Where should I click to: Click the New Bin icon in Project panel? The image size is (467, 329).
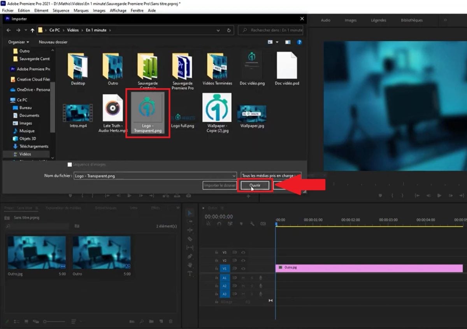point(151,322)
